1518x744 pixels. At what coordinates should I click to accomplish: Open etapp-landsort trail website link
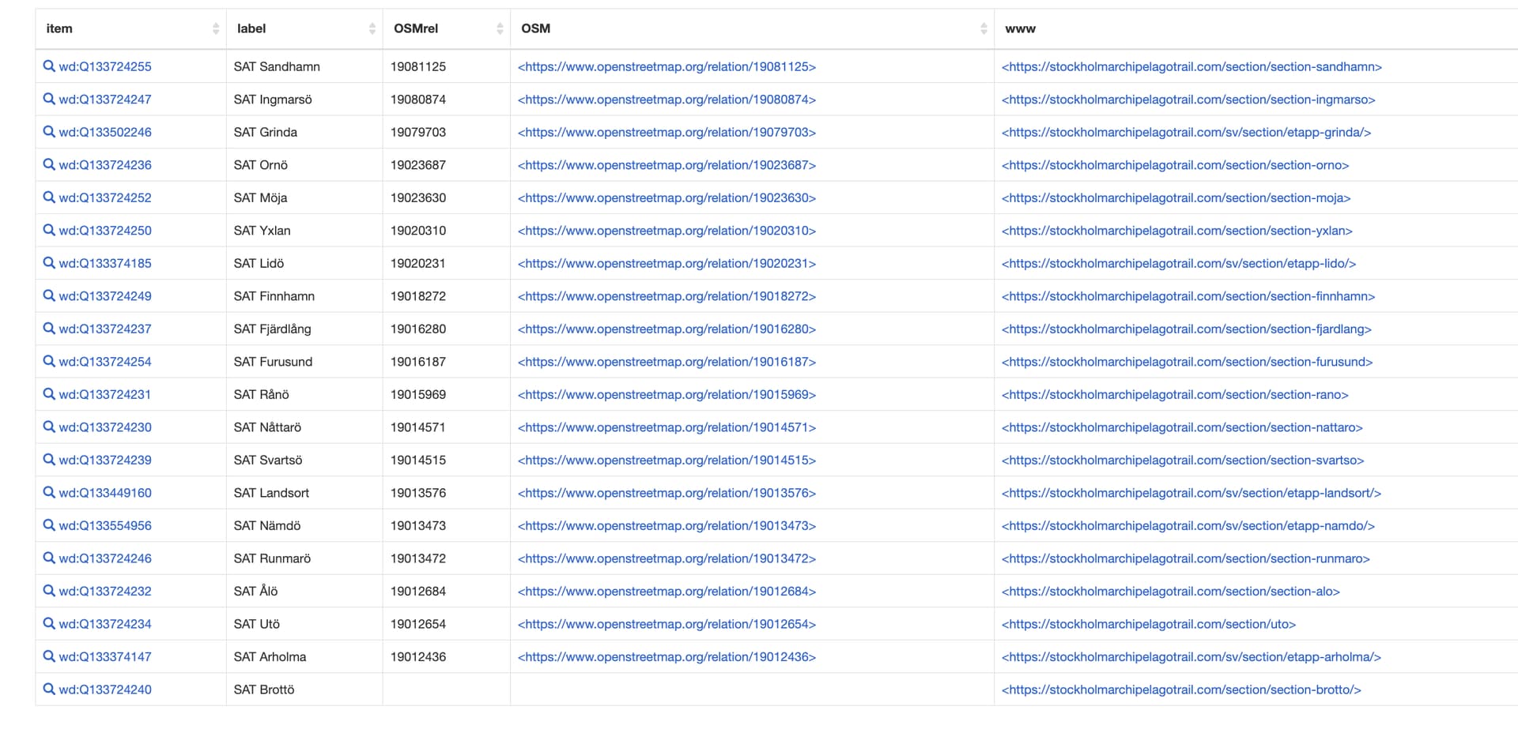(x=1191, y=493)
